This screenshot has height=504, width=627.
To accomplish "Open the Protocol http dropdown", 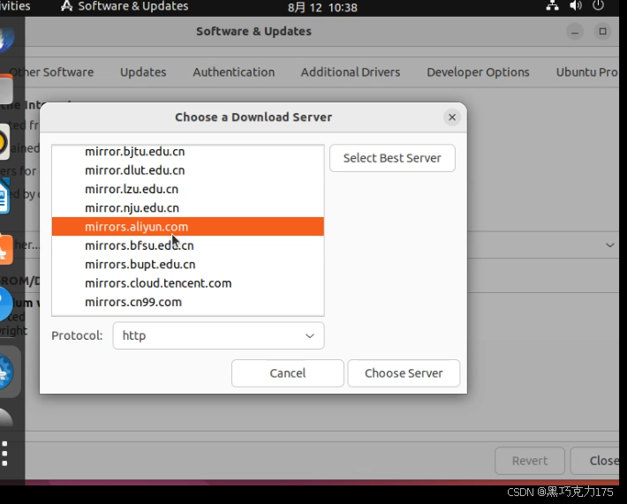I will click(218, 335).
